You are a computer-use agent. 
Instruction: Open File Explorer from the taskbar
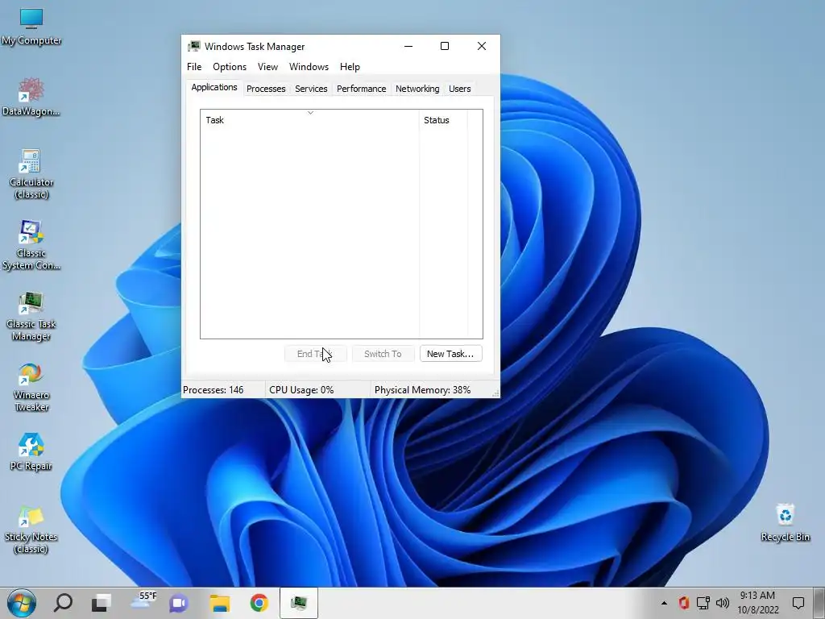pos(219,603)
